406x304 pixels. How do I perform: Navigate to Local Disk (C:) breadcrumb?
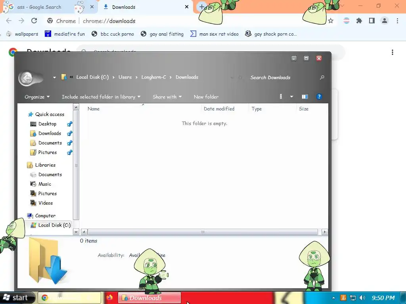point(92,77)
